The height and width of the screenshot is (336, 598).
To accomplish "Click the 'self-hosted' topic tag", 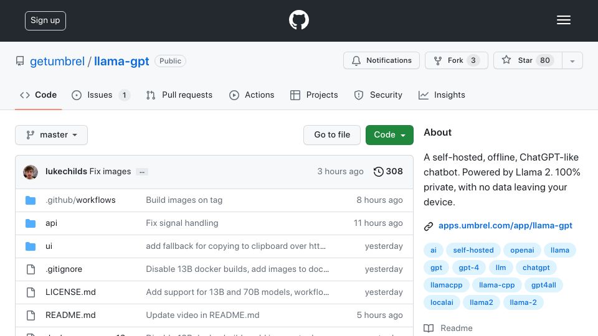I will pyautogui.click(x=473, y=250).
